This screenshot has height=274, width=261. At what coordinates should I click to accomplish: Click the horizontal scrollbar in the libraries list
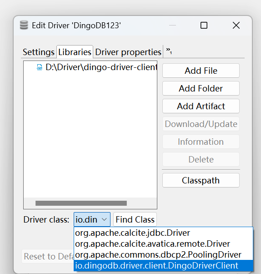[x=81, y=203]
